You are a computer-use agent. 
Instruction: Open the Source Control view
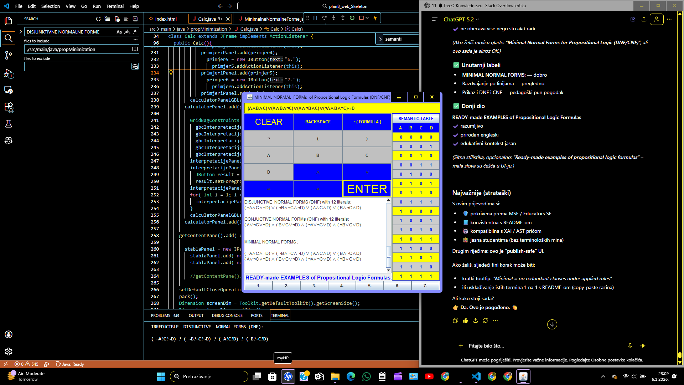coord(9,55)
